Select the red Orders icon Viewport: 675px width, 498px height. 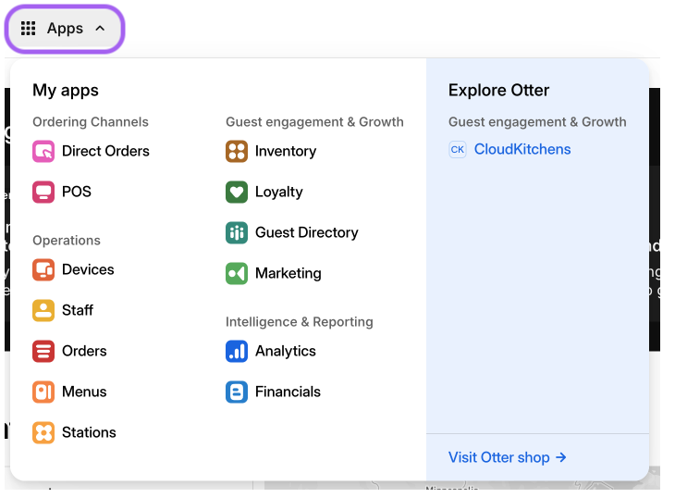click(x=43, y=351)
